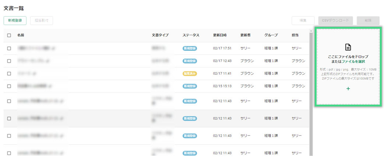Click the CSVダウンロード button

coord(335,21)
